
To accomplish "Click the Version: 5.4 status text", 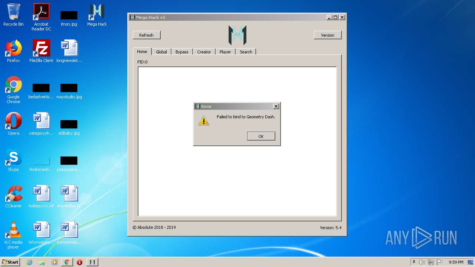I will (x=331, y=228).
